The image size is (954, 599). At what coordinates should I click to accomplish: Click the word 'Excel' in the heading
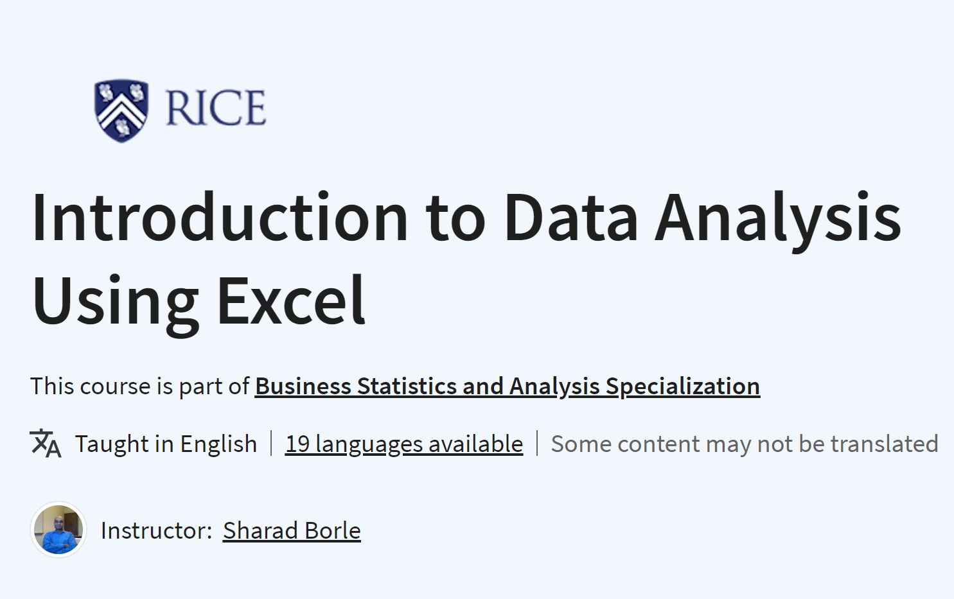[x=292, y=300]
